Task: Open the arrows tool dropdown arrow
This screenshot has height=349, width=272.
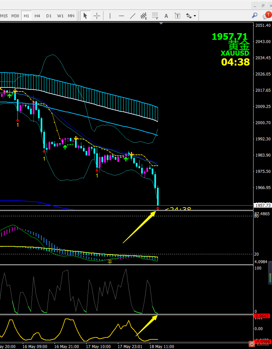Action: (195, 16)
